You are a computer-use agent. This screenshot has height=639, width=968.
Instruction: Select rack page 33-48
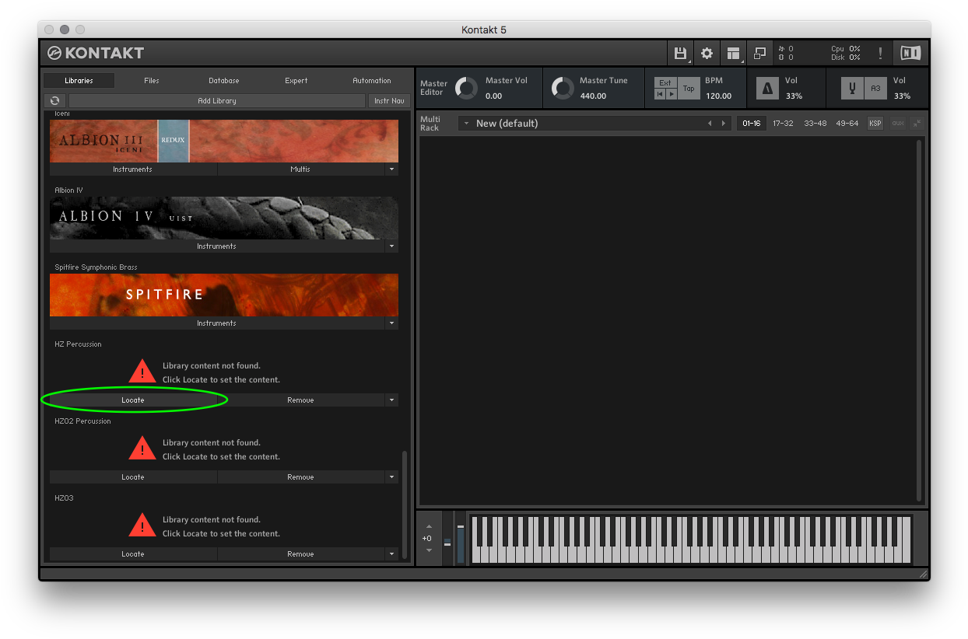815,124
